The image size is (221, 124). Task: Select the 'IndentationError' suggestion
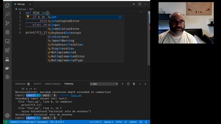(x=85, y=29)
